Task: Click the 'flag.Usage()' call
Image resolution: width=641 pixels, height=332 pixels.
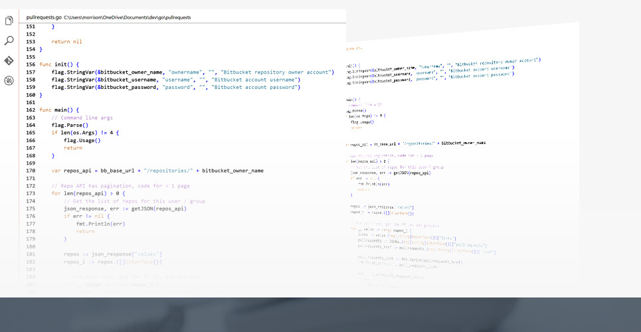Action: (x=82, y=140)
